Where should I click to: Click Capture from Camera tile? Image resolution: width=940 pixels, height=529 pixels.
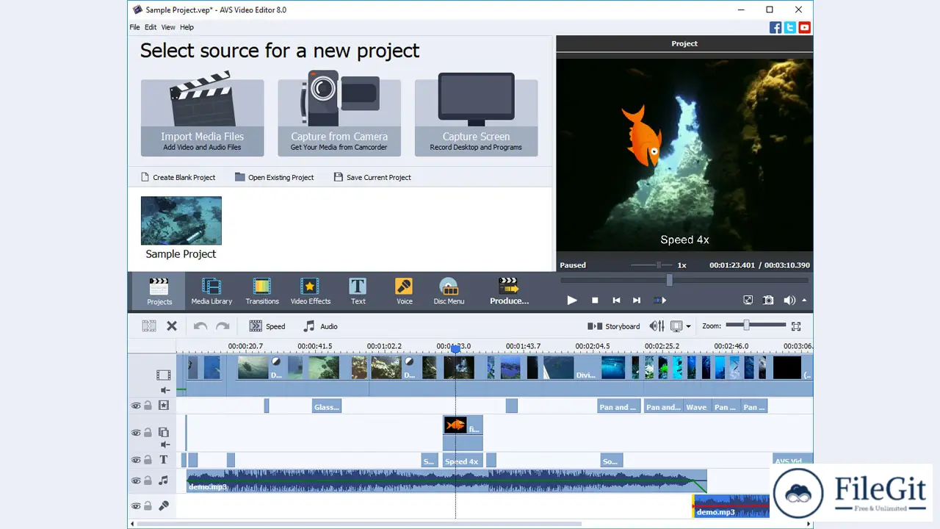coord(339,118)
